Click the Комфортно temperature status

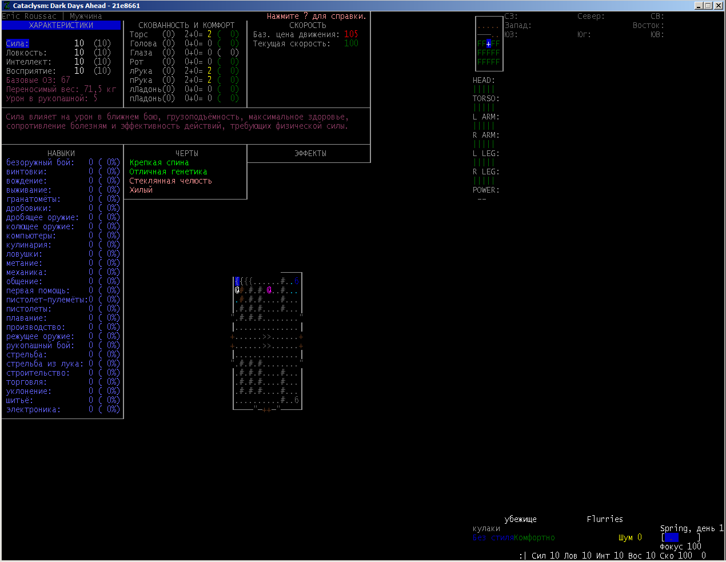pyautogui.click(x=534, y=537)
